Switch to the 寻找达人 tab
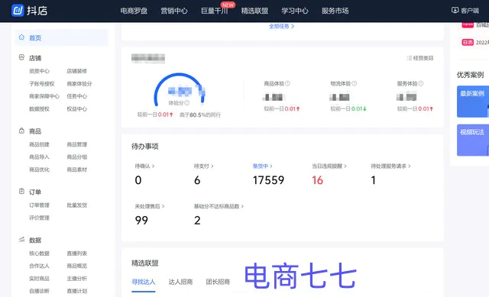The width and height of the screenshot is (489, 297). (x=144, y=282)
